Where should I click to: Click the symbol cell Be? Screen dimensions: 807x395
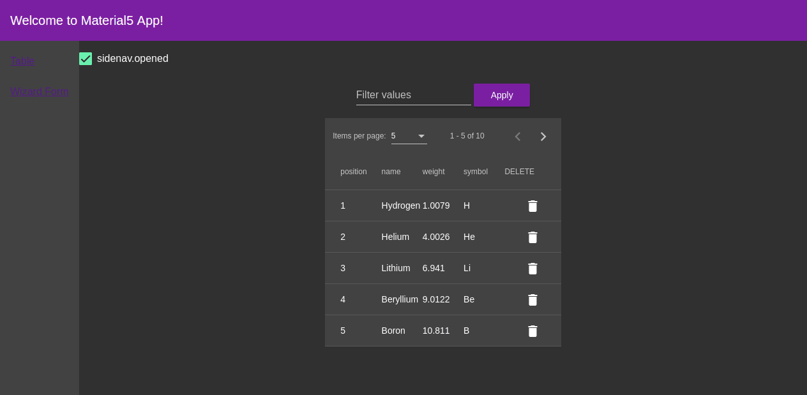point(469,299)
